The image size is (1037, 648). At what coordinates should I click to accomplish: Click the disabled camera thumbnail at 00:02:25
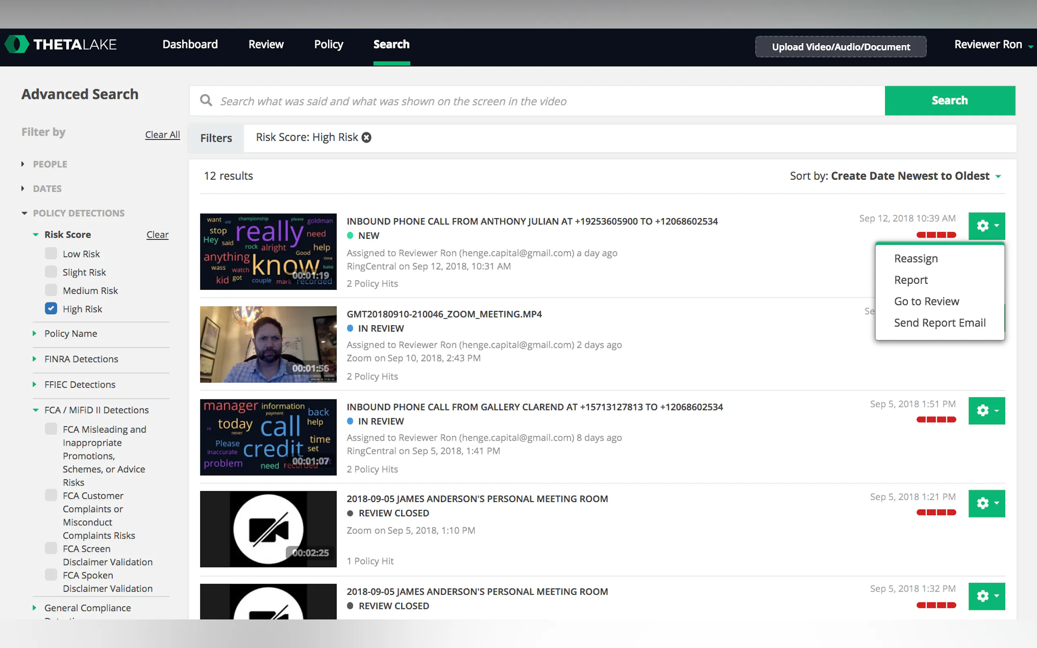(x=268, y=529)
